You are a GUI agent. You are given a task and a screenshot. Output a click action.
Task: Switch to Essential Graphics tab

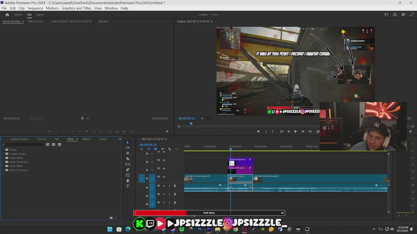pos(20,139)
